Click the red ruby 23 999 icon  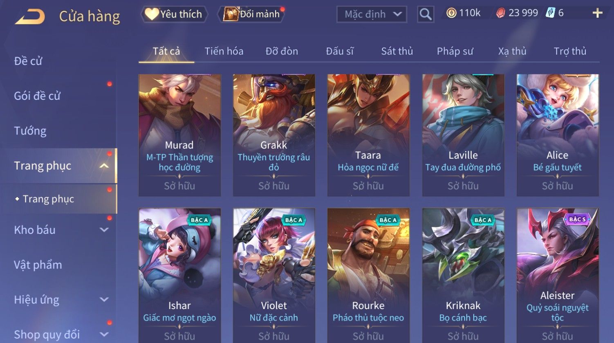(x=500, y=13)
